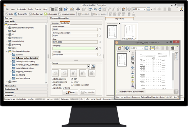Screen dimensions: 188x127
Task: Expand the construction&development folder
Action: [6, 28]
